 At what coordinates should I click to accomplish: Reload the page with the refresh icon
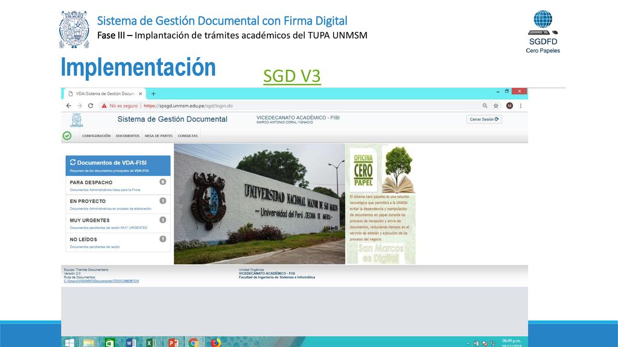coord(91,106)
